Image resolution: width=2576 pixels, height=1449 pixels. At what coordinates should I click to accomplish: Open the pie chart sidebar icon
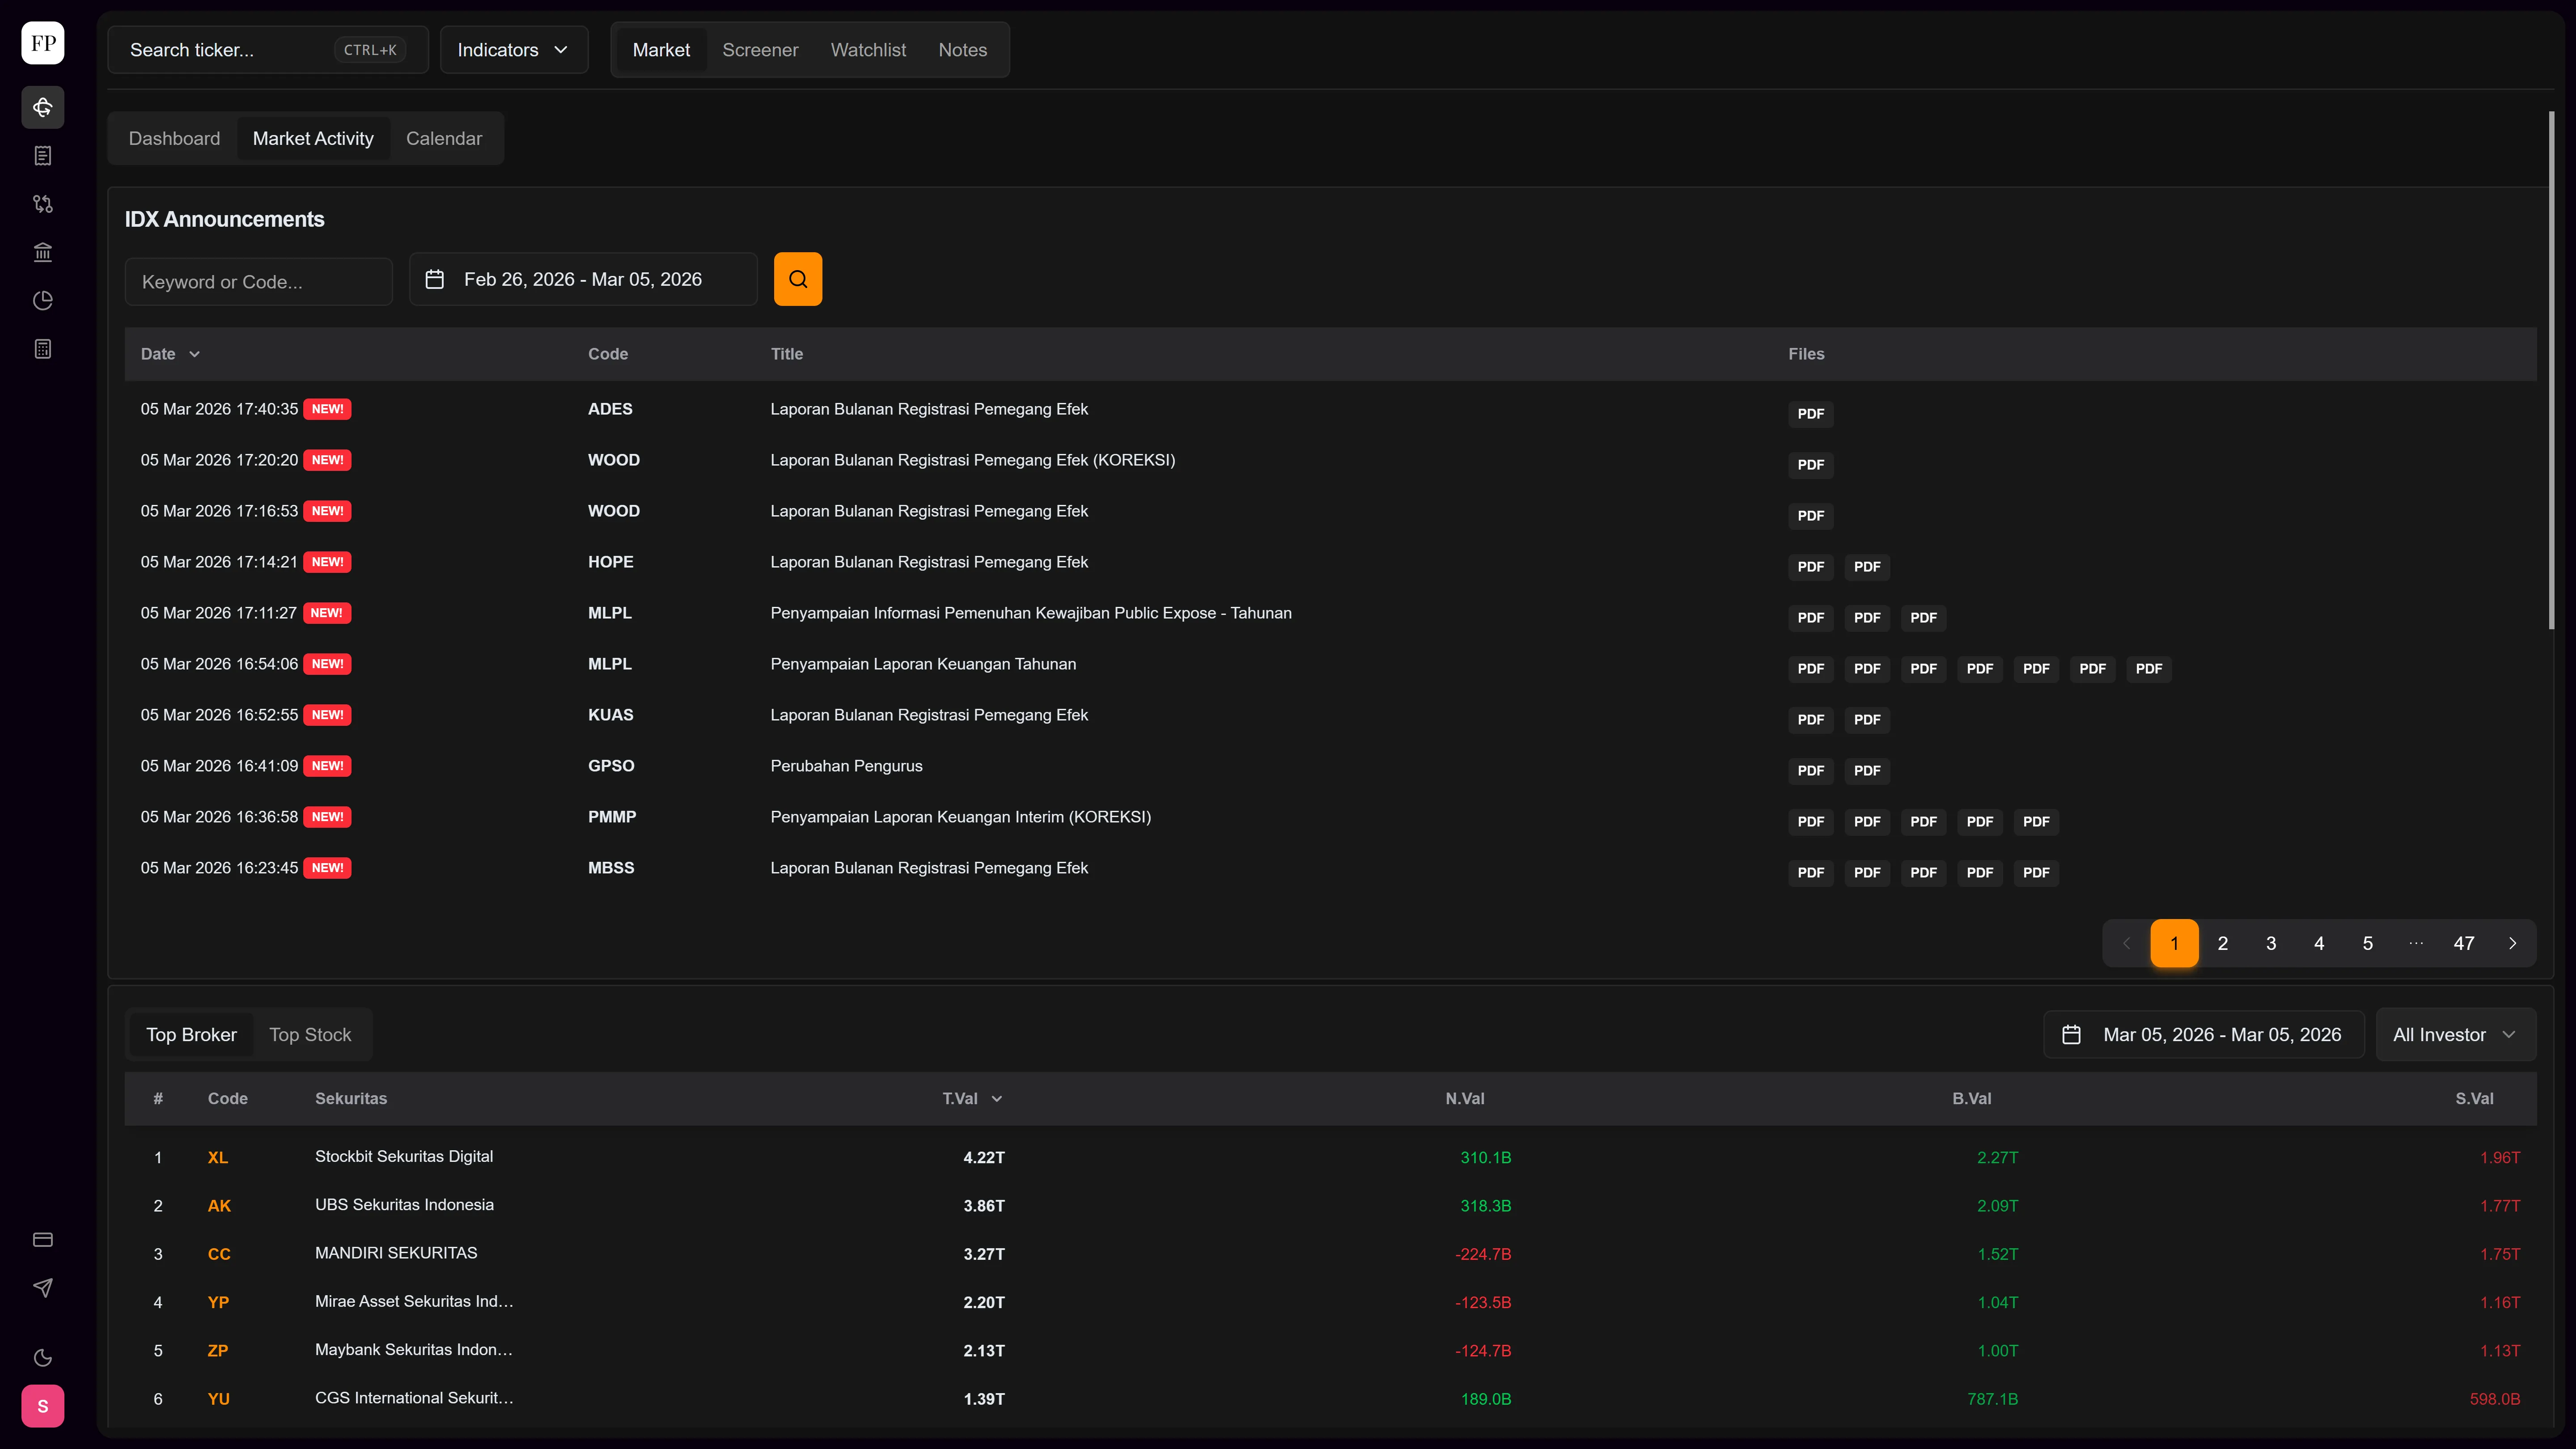43,300
